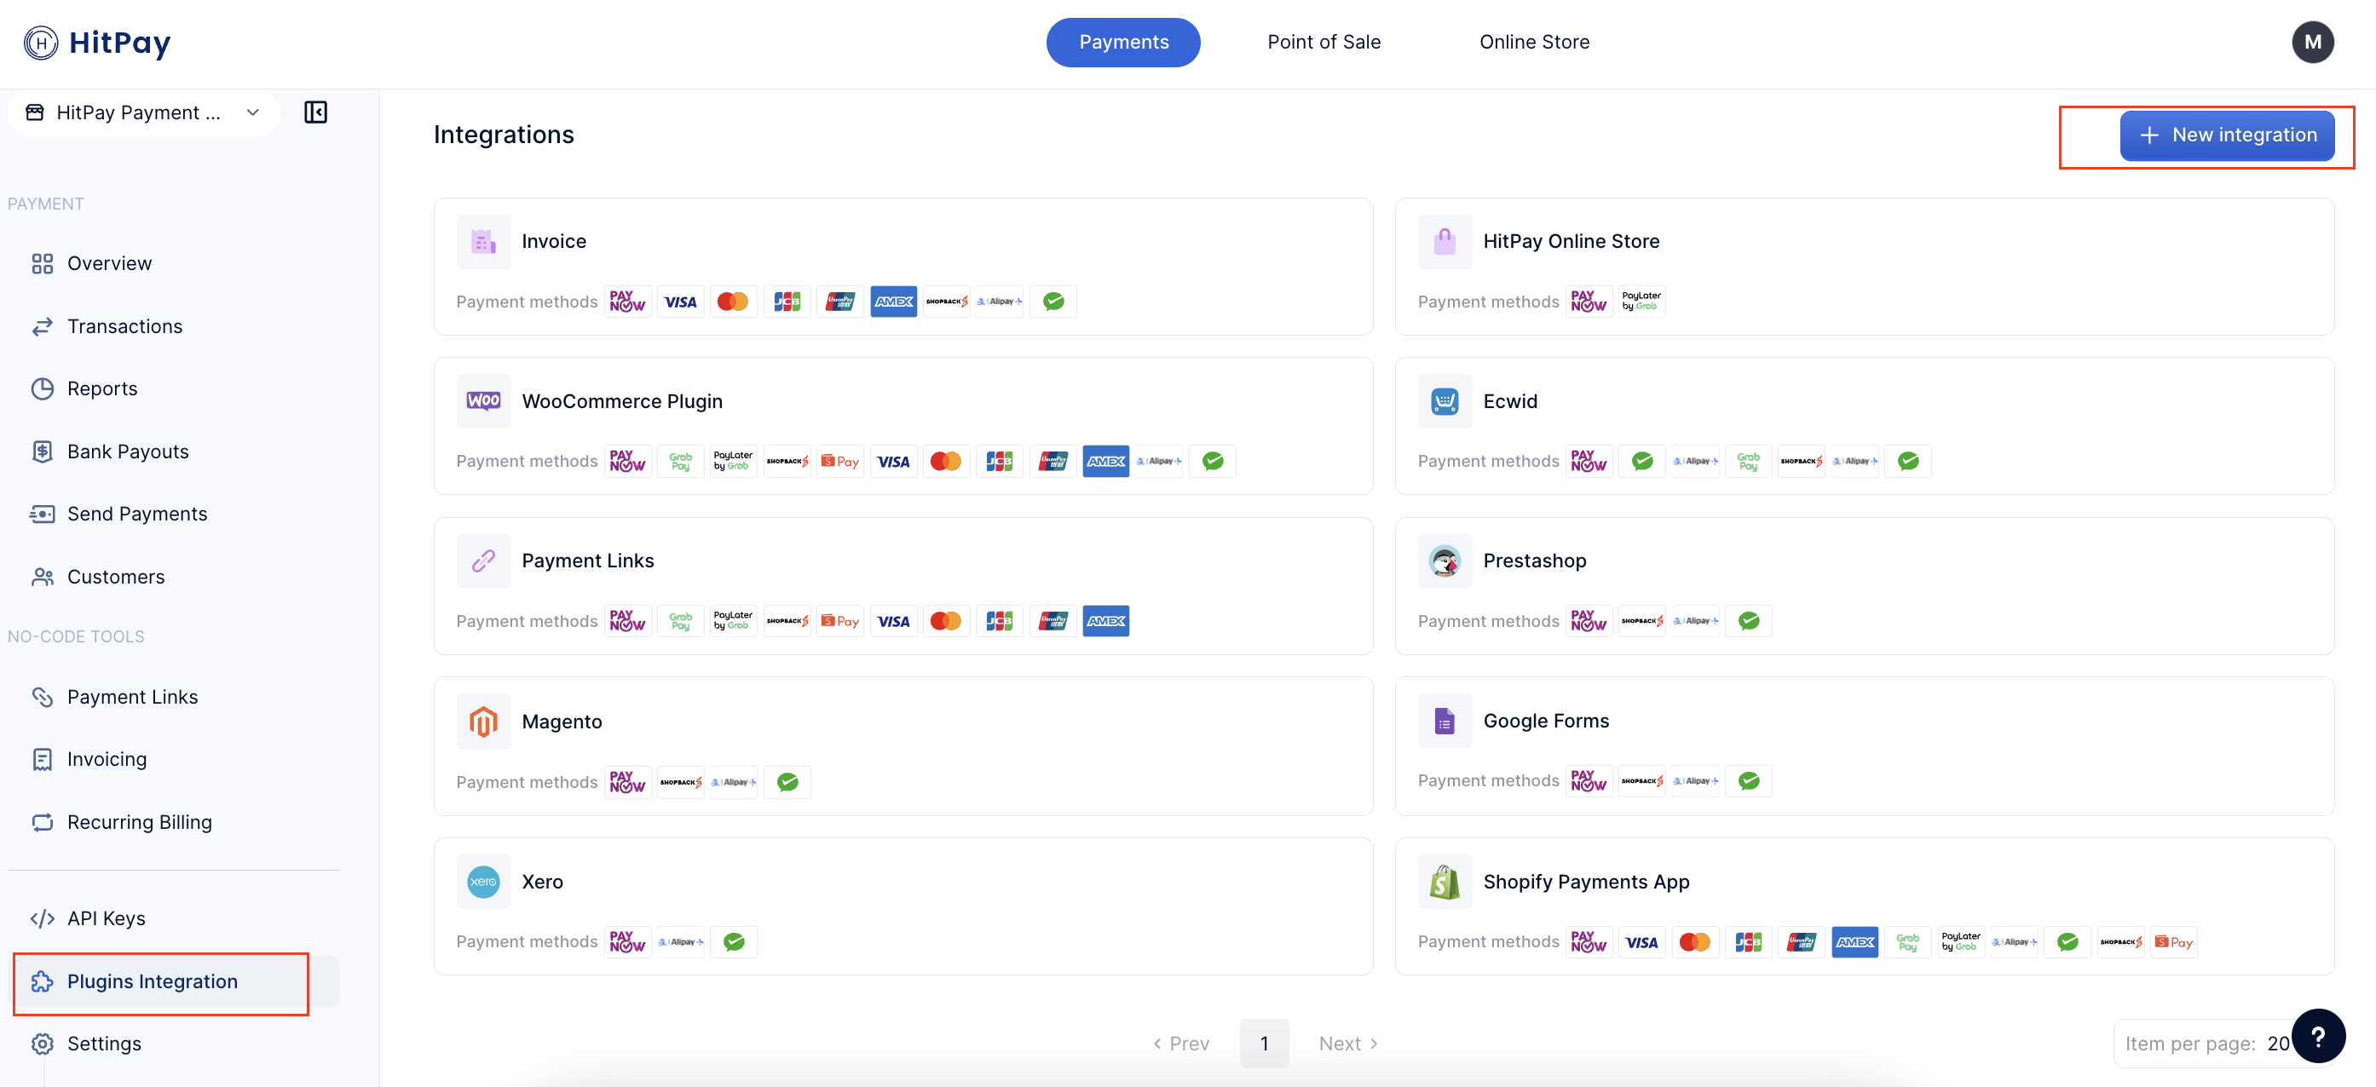Screen dimensions: 2376x1087
Task: Click the GrabPay icon in the WooCommerce card
Action: [681, 461]
